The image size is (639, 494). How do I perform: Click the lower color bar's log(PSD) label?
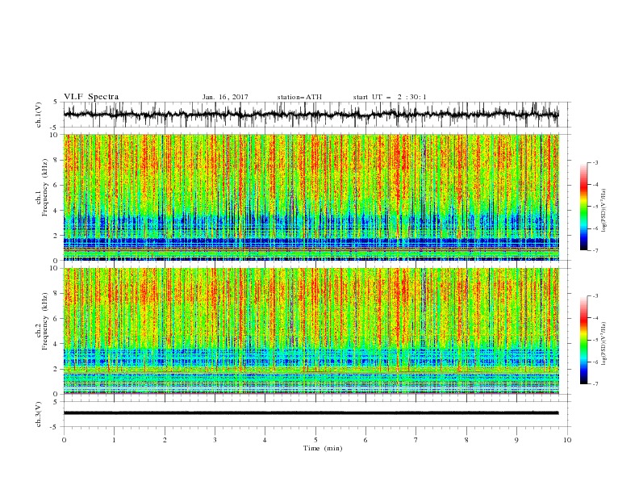click(603, 344)
